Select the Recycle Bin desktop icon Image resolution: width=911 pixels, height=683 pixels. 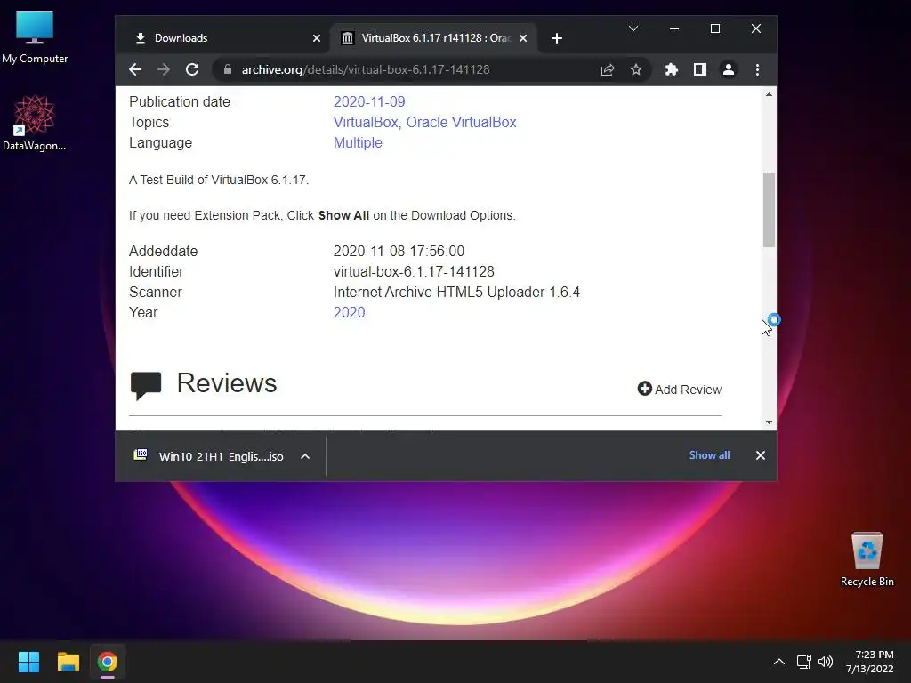[x=867, y=559]
